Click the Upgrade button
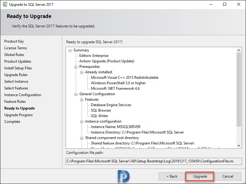Viewport: 246px width, 184px height. (x=200, y=176)
